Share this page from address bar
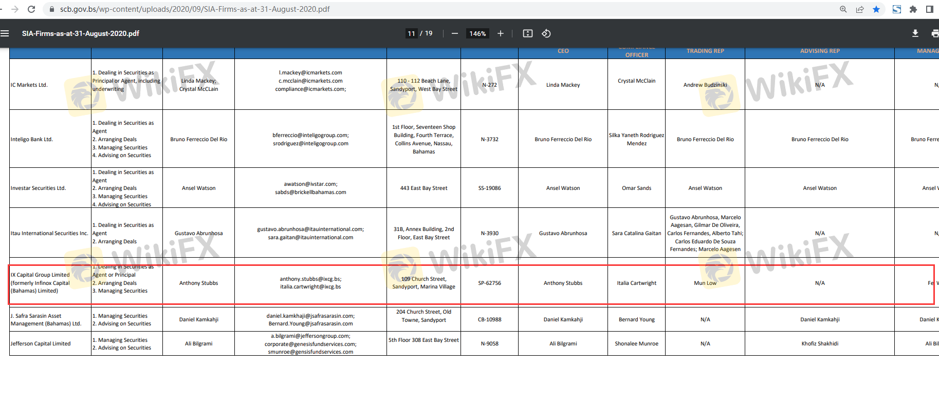939x405 pixels. click(860, 9)
